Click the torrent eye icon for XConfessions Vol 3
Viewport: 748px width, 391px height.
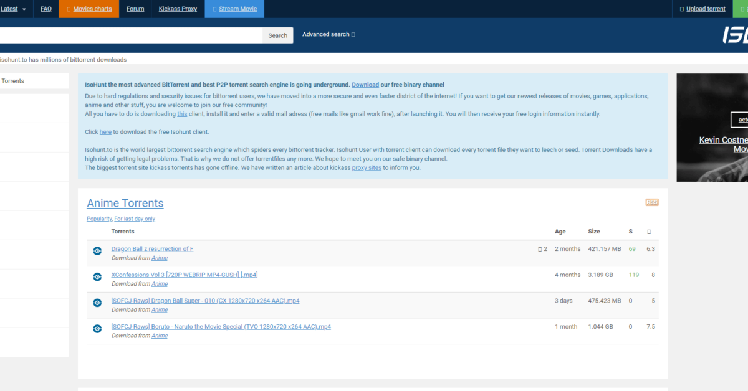[x=97, y=276]
